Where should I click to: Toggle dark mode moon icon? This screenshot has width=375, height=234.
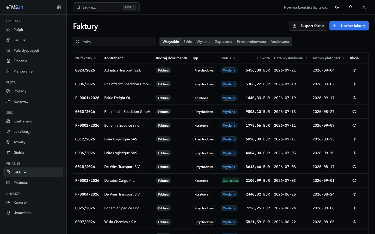click(x=337, y=7)
